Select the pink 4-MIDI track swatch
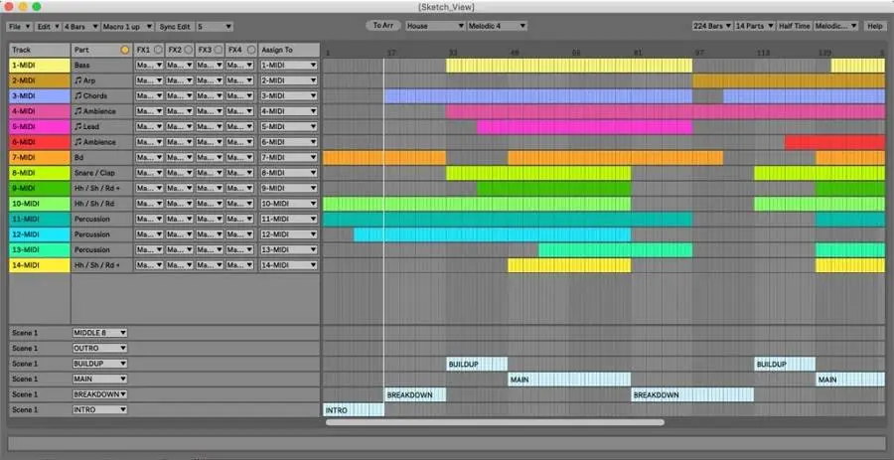 click(x=40, y=111)
